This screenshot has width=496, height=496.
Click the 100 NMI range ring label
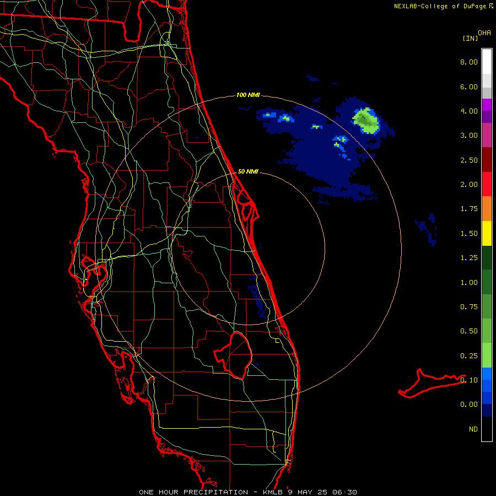tap(248, 95)
